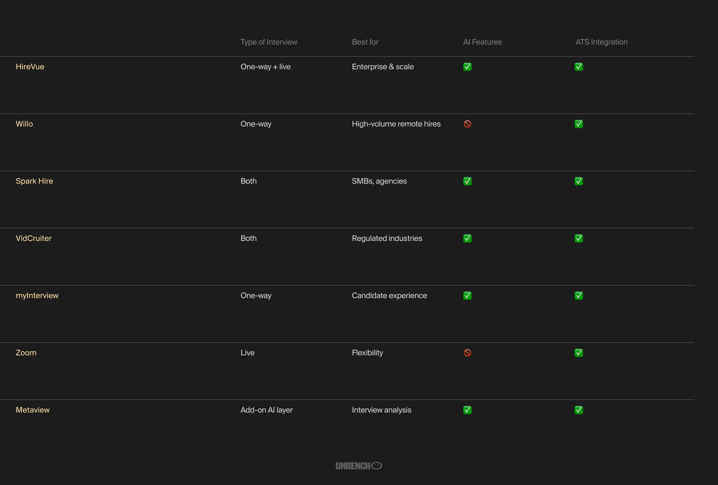Select the 'Interview analysis' cell

(382, 410)
